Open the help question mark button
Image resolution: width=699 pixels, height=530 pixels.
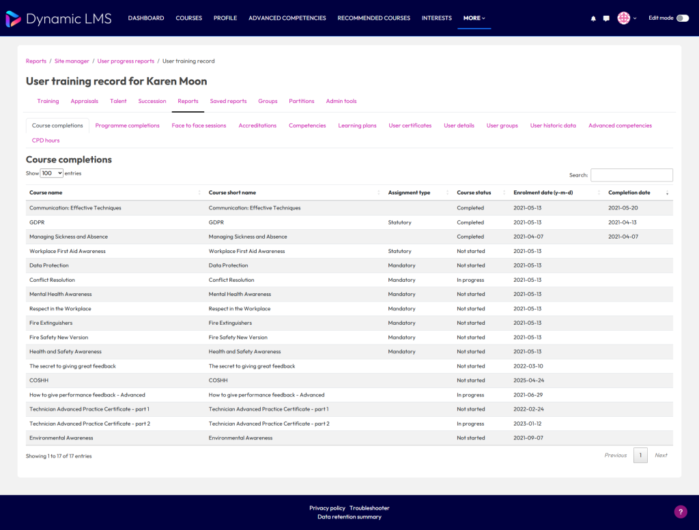(x=681, y=512)
